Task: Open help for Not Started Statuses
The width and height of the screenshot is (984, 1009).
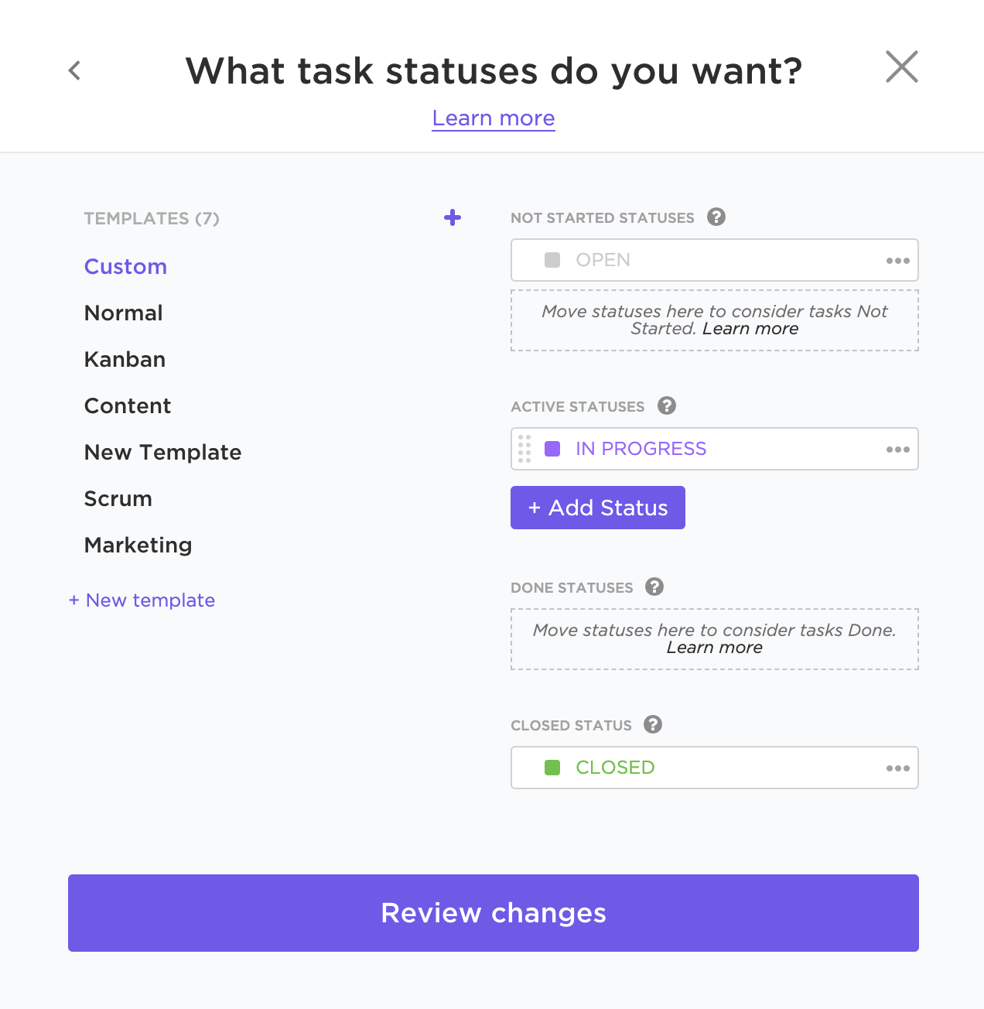Action: click(x=716, y=217)
